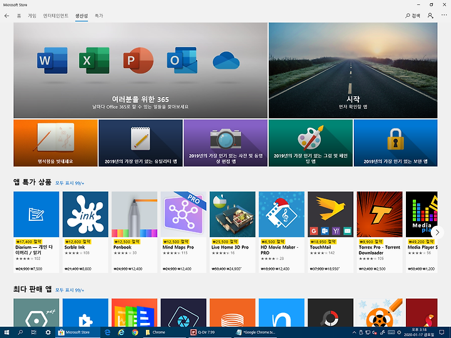Open the Windows Start menu

coord(6,332)
